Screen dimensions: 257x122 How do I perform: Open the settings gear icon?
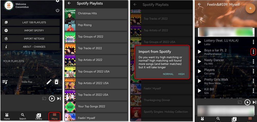tap(57, 1)
